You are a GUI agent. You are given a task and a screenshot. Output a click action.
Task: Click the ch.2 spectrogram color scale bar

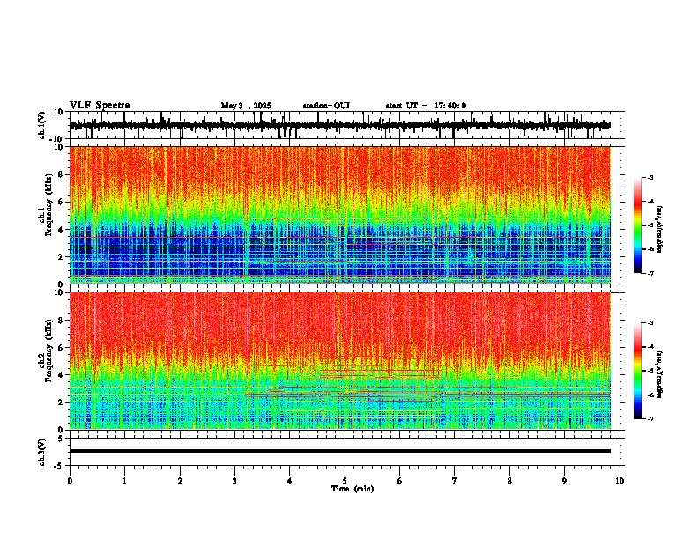(637, 371)
